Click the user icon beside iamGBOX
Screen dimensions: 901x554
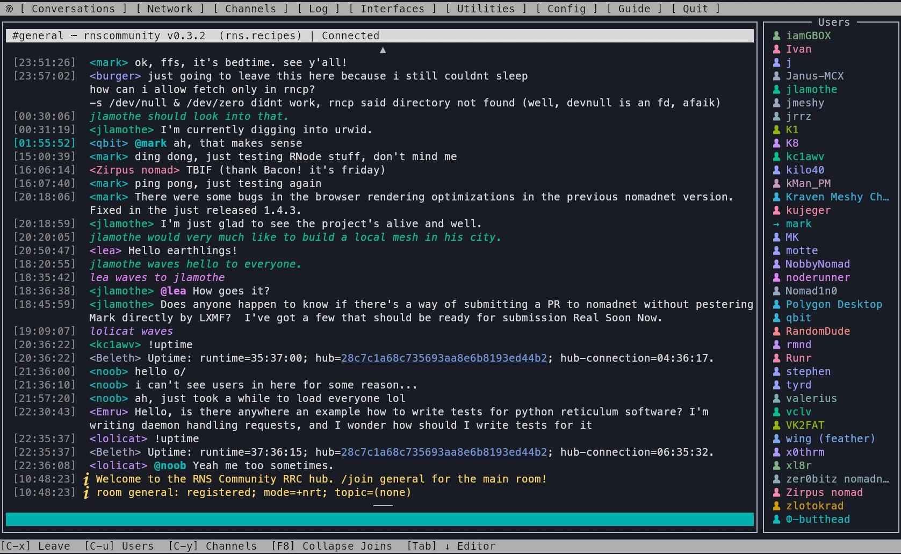(x=776, y=35)
